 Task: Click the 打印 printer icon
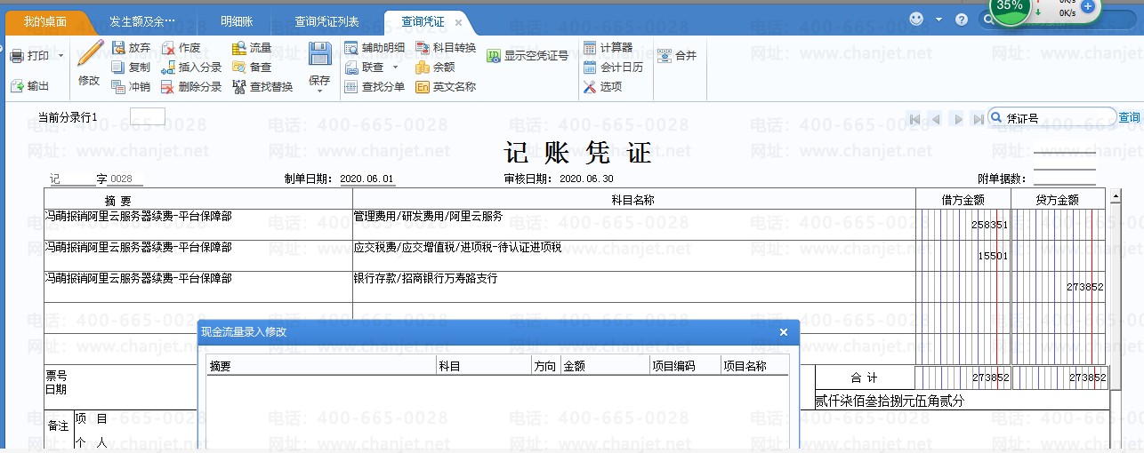pos(17,56)
